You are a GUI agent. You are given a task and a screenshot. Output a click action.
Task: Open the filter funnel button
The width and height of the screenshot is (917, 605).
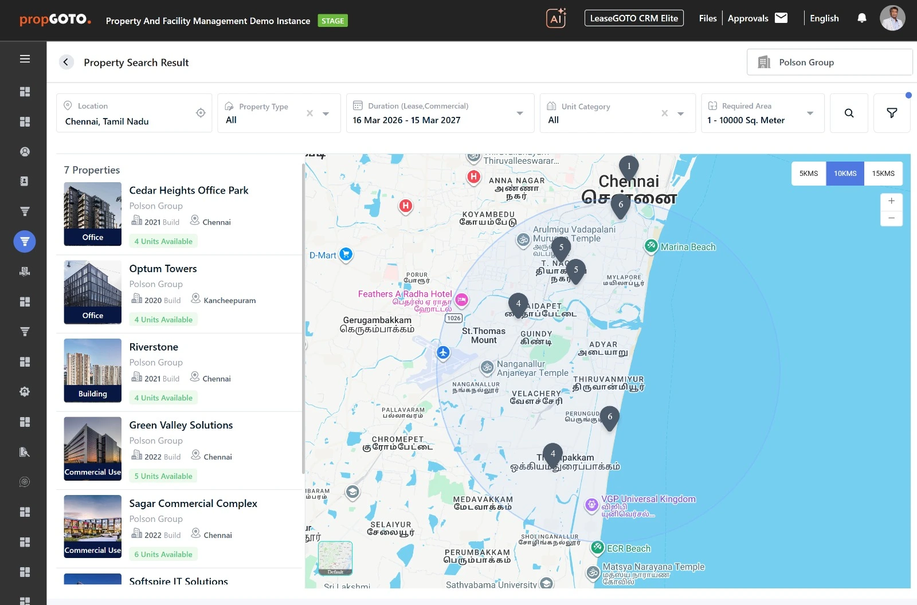pyautogui.click(x=891, y=113)
